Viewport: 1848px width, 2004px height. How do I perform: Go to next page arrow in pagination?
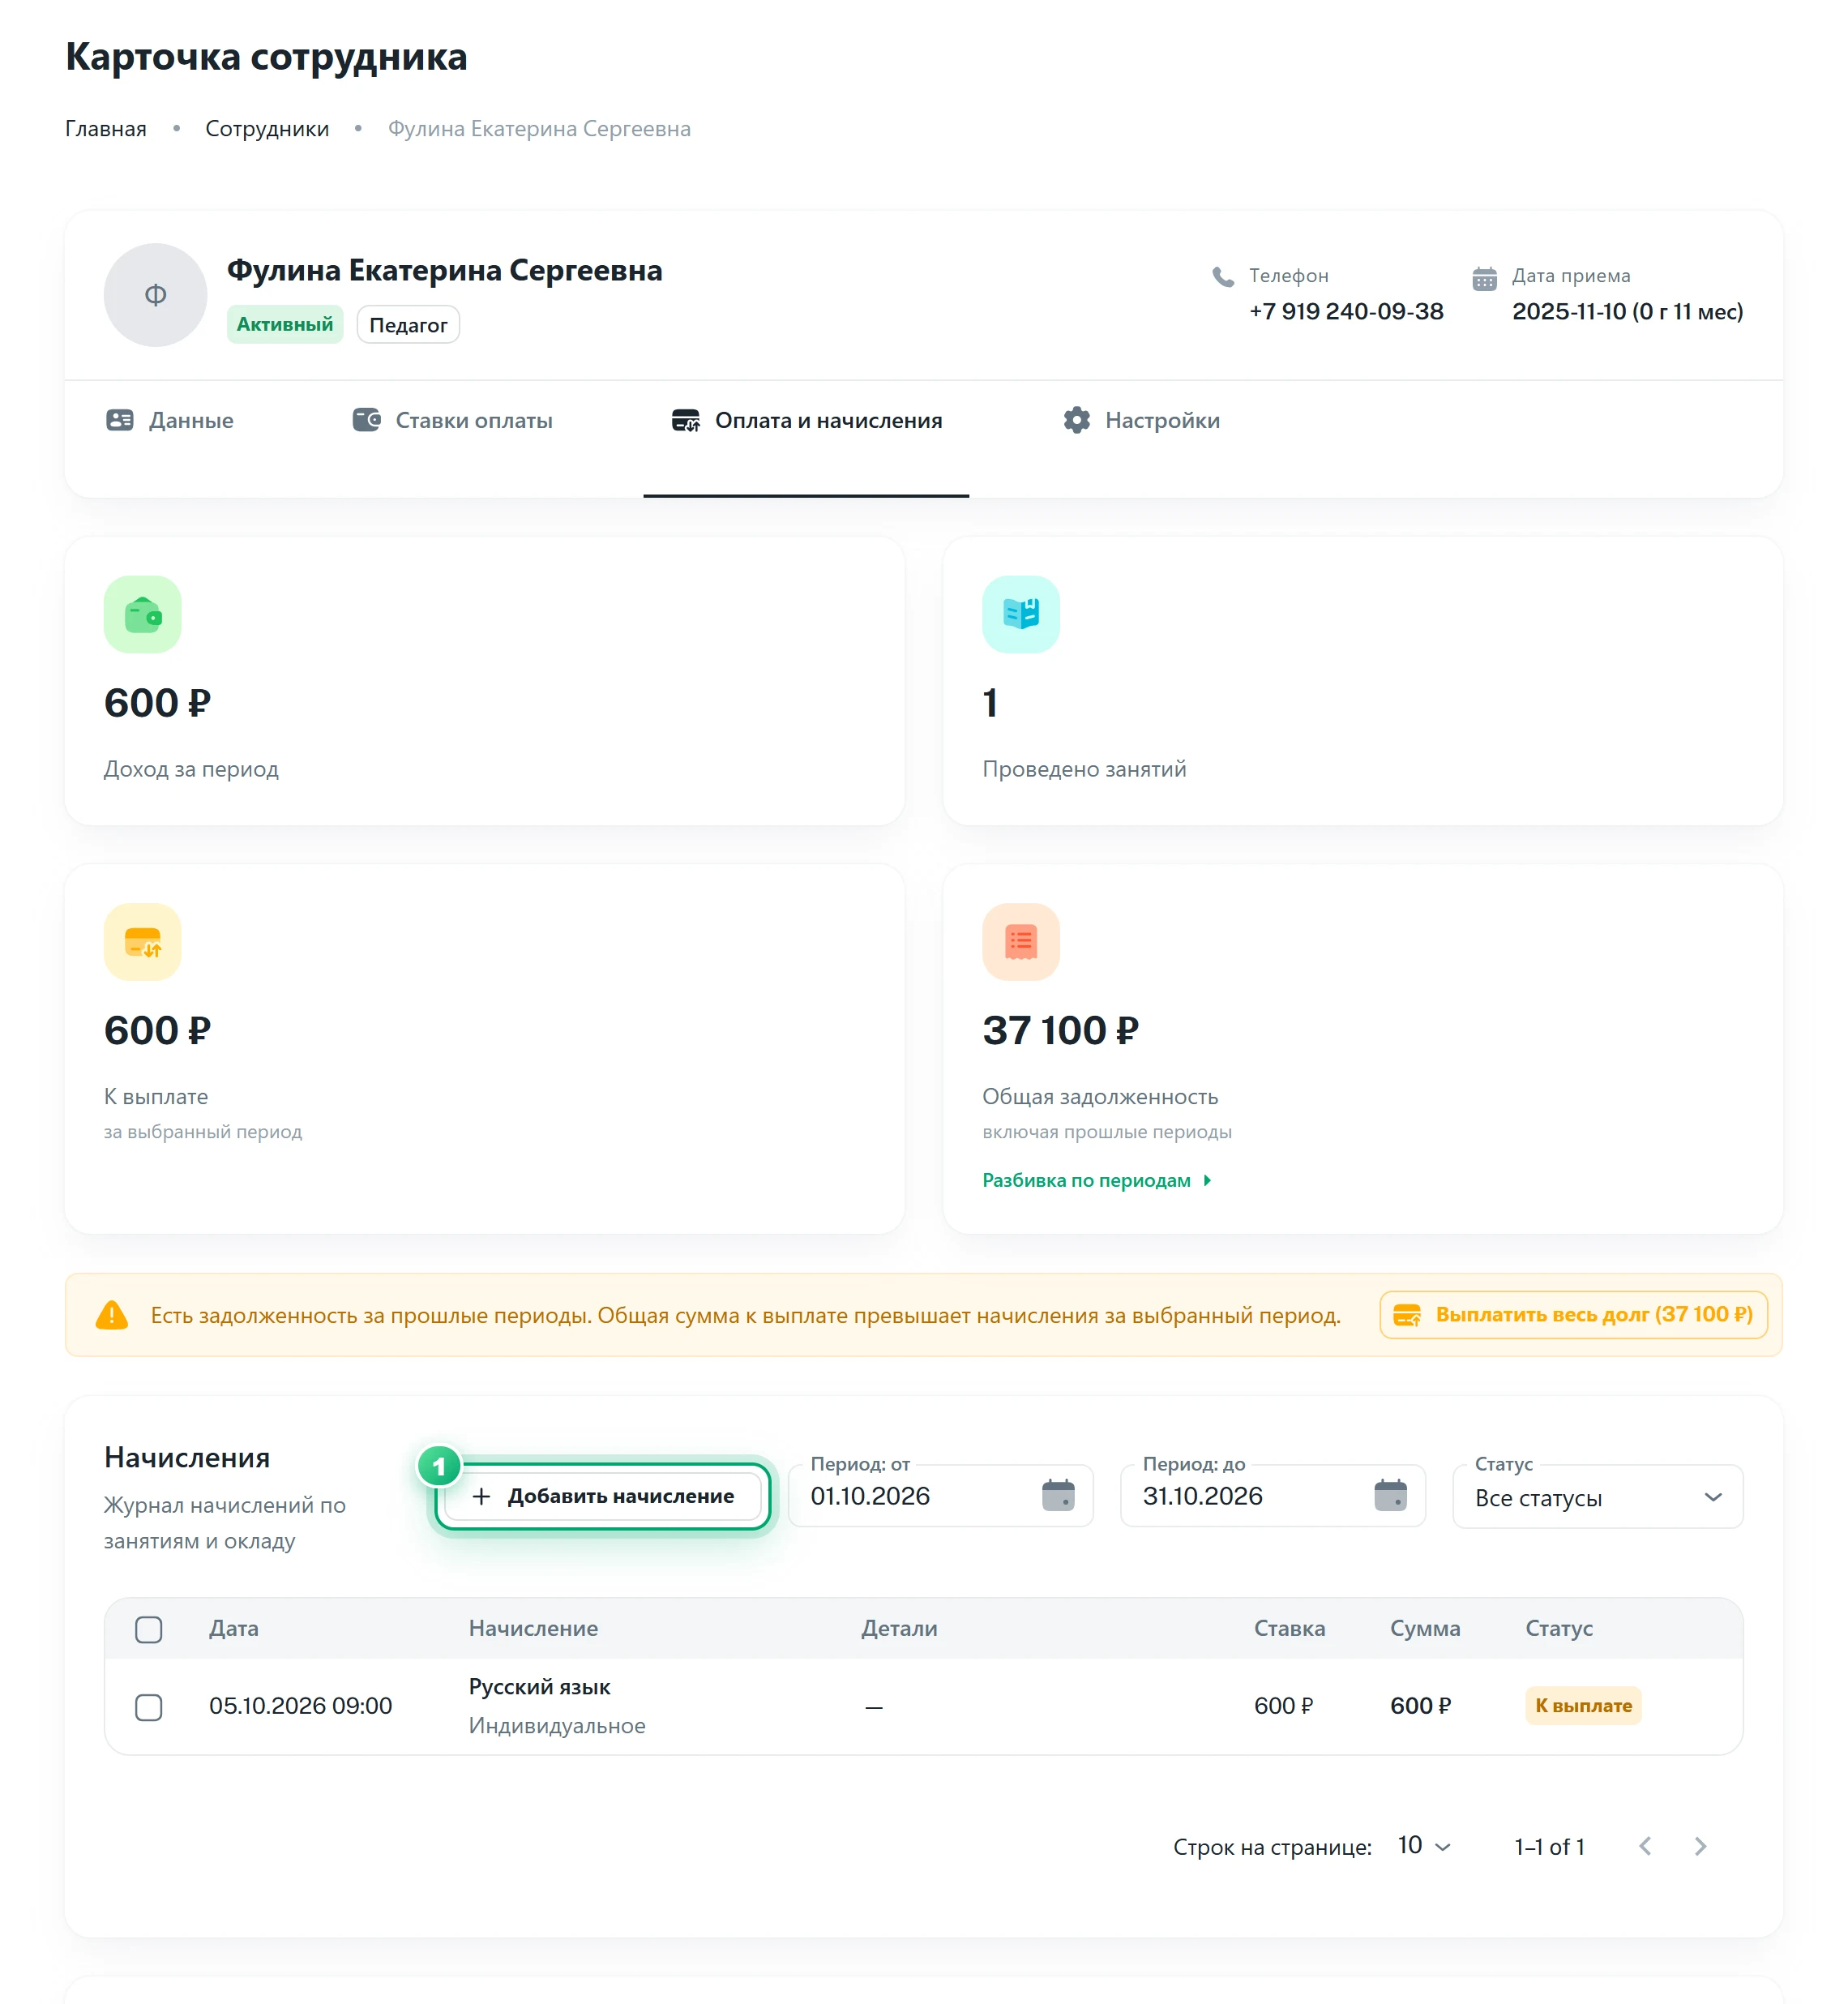pyautogui.click(x=1700, y=1846)
